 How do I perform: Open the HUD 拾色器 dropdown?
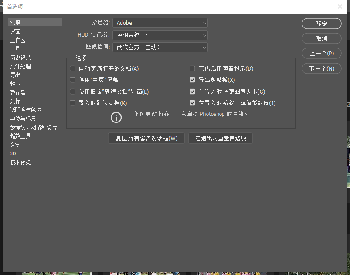(x=160, y=35)
